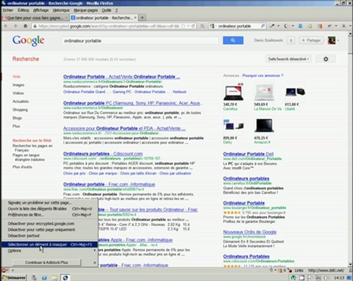Select Shopping in left sidebar
Viewport: 353px width, 281px height.
[x=20, y=110]
